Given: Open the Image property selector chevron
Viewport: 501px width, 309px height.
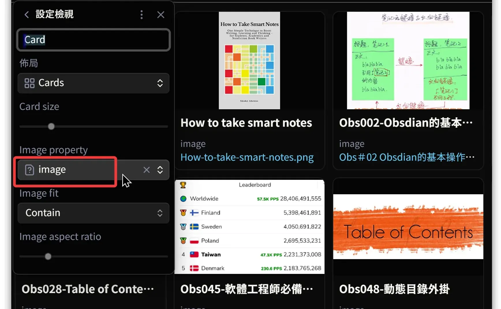Looking at the screenshot, I should point(160,170).
